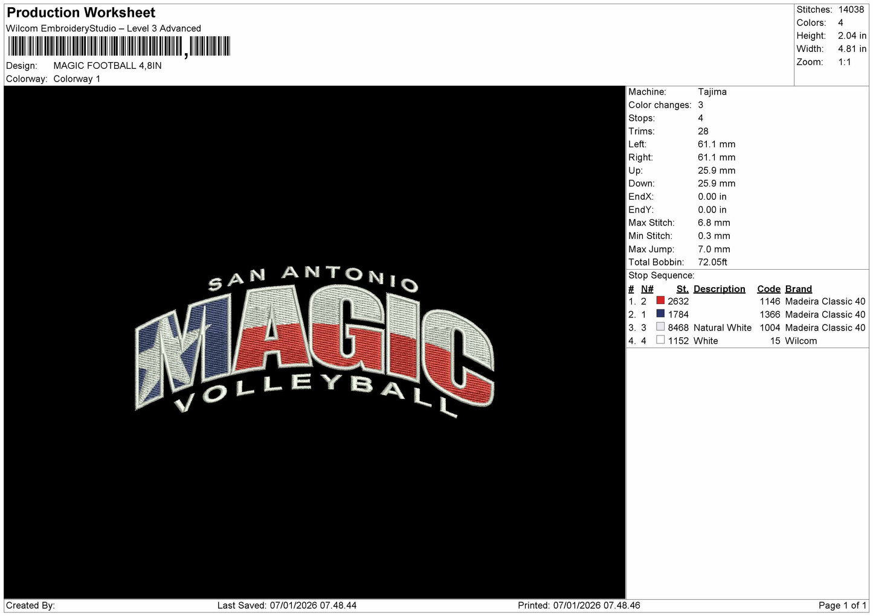Click the EndX value '0.00 in'
This screenshot has height=616, width=873.
712,197
